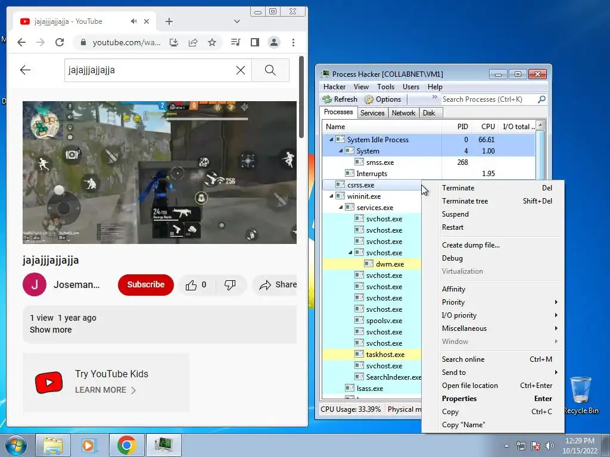Open Windows Explorer from taskbar
The image size is (610, 457).
[x=53, y=445]
